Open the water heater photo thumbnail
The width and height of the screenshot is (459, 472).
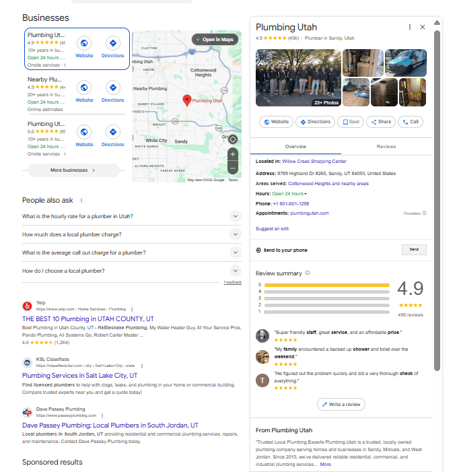(363, 63)
